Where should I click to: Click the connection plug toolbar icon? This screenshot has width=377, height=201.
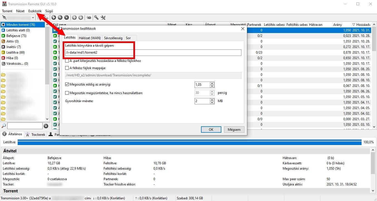coord(4,17)
